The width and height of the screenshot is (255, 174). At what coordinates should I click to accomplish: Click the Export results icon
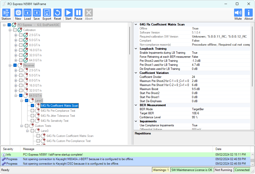pos(47,13)
